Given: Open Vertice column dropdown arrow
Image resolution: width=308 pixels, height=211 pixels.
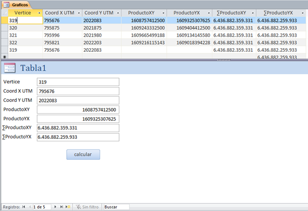Looking at the screenshot, I should coord(40,12).
